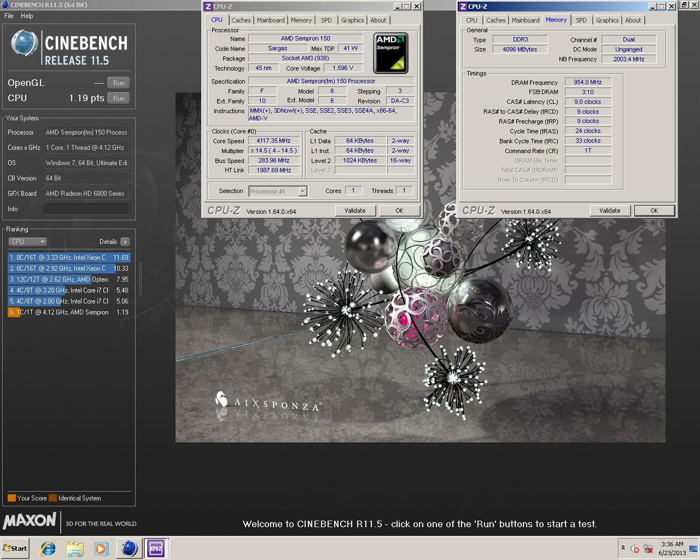
Task: Select ranking entry 8C/16T @ 2.92 GHz Xeon
Action: click(69, 269)
